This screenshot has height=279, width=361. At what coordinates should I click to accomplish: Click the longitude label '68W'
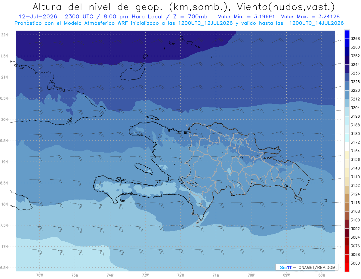[x=322, y=275]
